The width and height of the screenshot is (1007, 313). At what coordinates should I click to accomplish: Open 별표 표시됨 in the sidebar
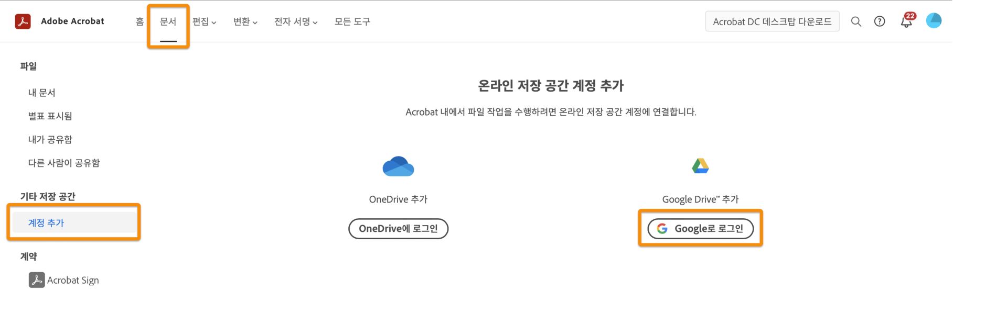tap(50, 116)
